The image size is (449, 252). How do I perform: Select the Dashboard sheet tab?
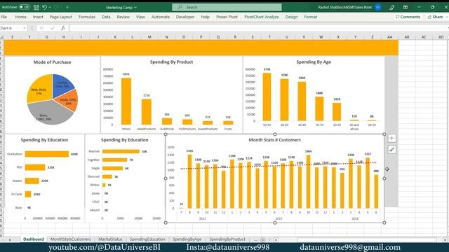(x=34, y=239)
